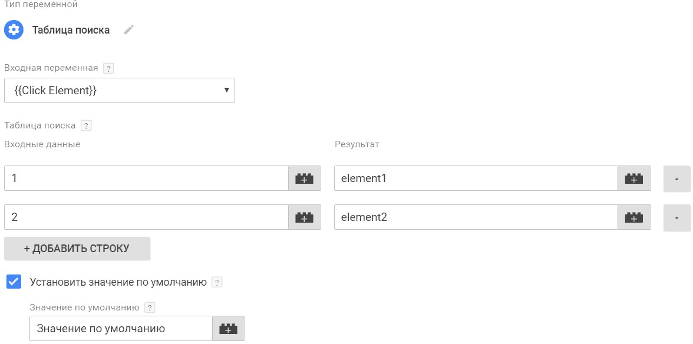Focus the input field containing 1

pos(146,178)
